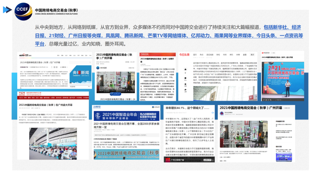Click the 中宏网 red logo
This screenshot has height=180, width=320.
(x=22, y=93)
